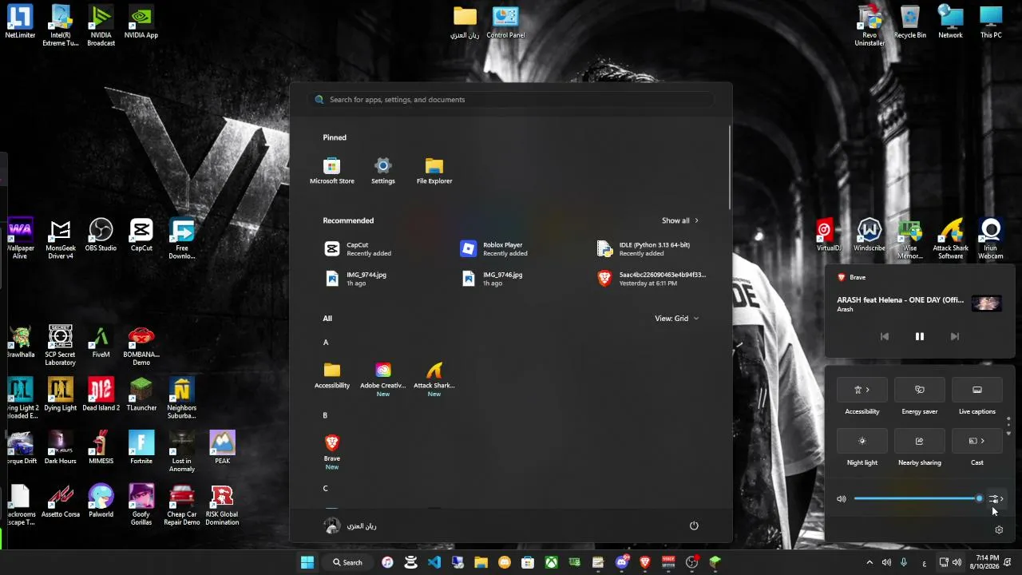1022x575 pixels.
Task: Select the This PC desktop icon
Action: pyautogui.click(x=991, y=22)
